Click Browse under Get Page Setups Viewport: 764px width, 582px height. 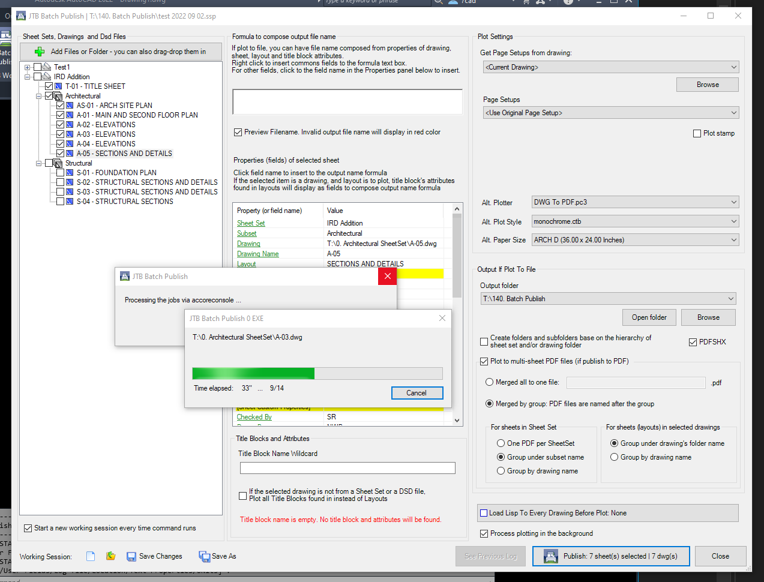(708, 85)
